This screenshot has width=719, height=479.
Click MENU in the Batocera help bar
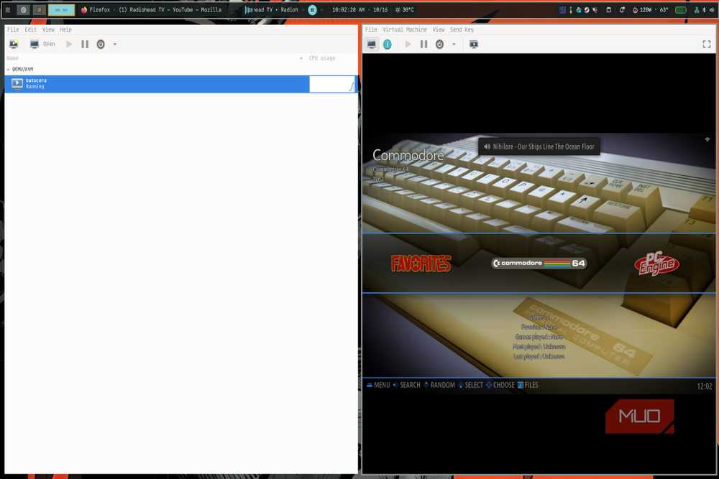coord(378,385)
